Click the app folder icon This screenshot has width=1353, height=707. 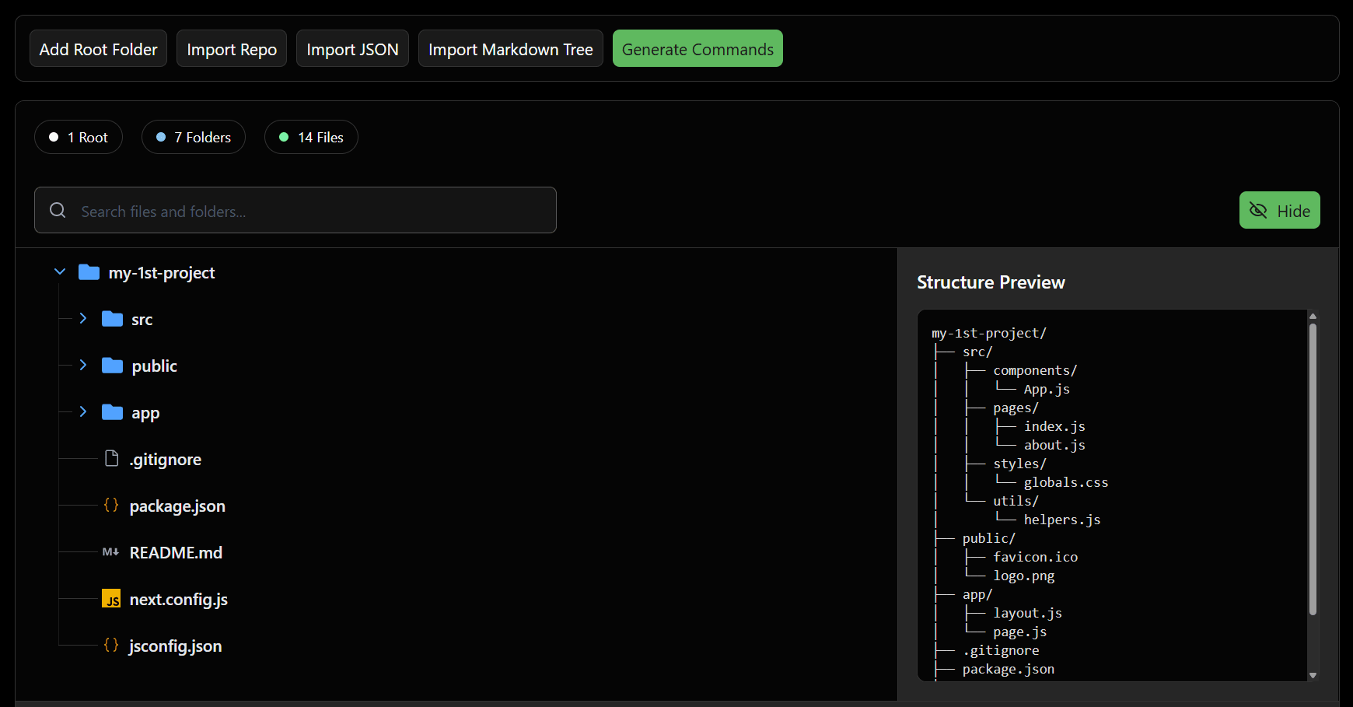click(x=112, y=412)
